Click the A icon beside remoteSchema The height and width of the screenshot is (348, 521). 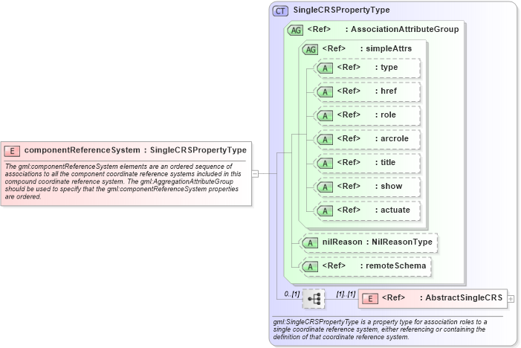[x=310, y=266]
